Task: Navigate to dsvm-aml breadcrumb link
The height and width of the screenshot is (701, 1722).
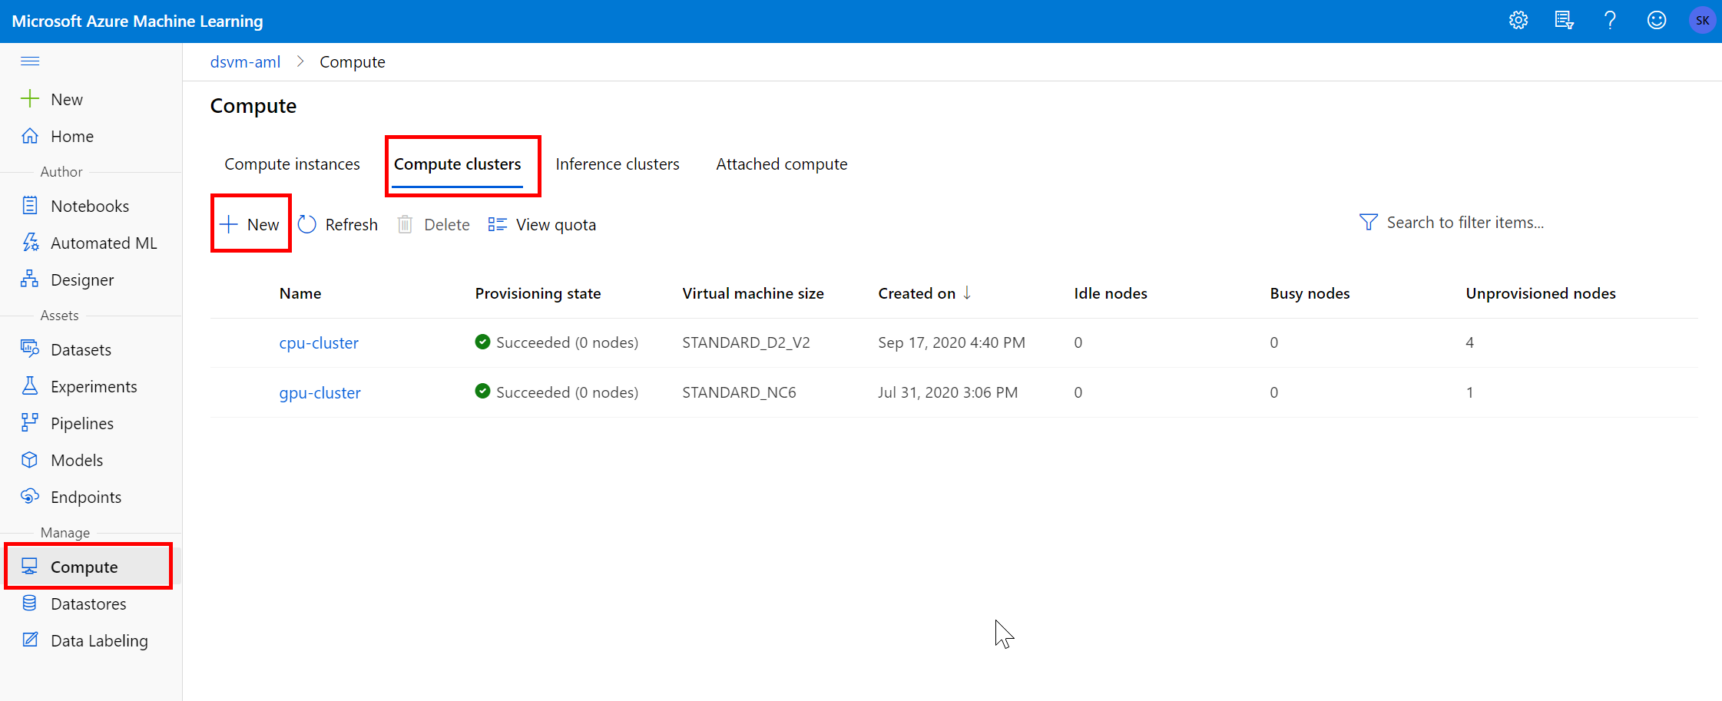Action: [245, 62]
